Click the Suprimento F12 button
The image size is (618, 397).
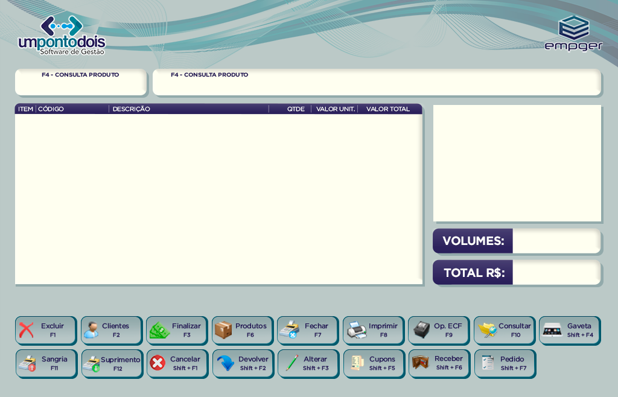113,364
